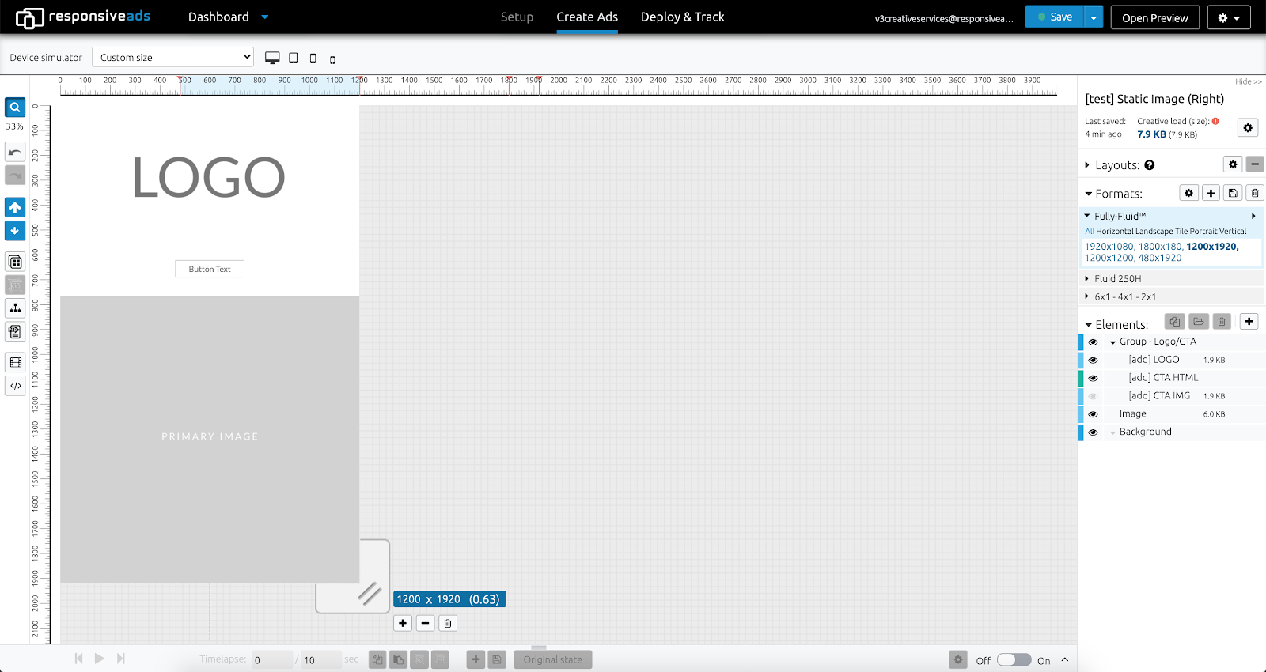
Task: Expand the Fluid 250H format
Action: click(x=1087, y=278)
